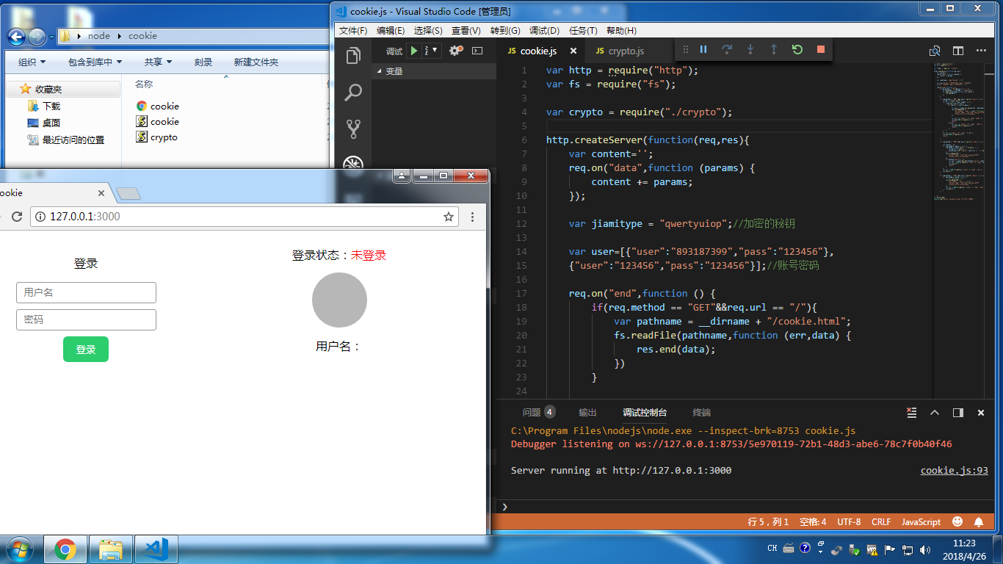The image size is (1003, 564).
Task: Open the Search view in VS Code sidebar
Action: (x=353, y=93)
